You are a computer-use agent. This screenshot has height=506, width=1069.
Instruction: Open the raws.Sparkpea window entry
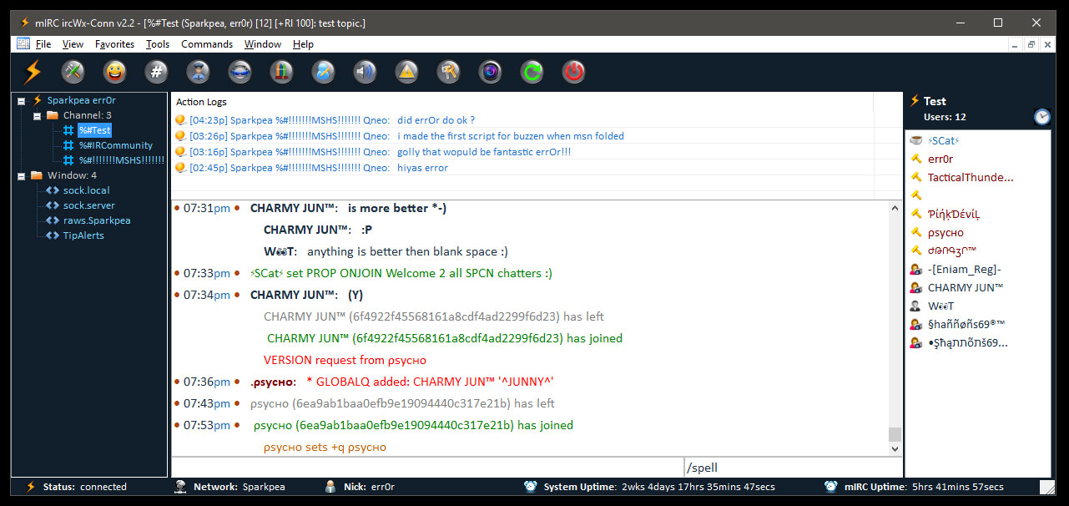(97, 220)
